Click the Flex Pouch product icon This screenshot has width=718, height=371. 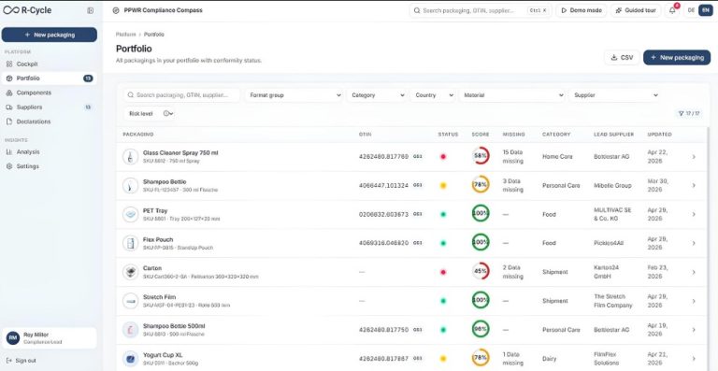(131, 243)
